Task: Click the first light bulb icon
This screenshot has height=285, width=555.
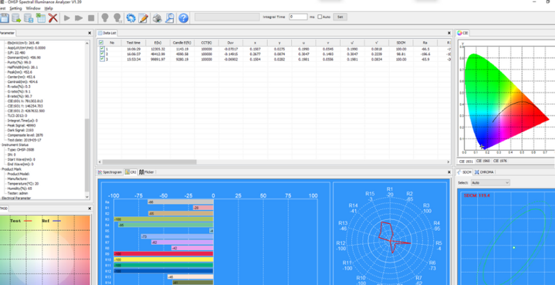Action: click(x=105, y=18)
